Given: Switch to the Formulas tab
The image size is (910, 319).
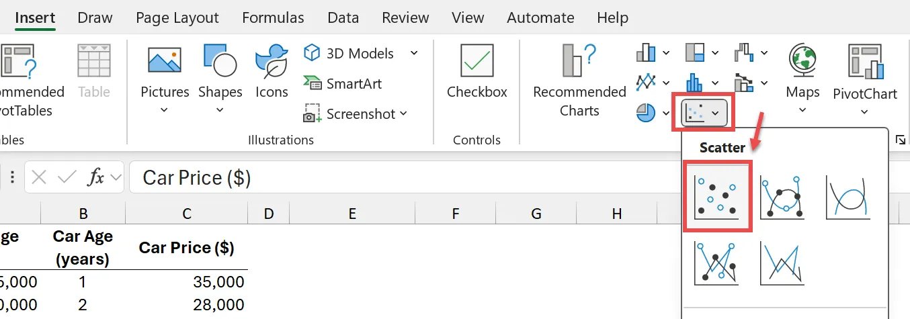Looking at the screenshot, I should 273,17.
